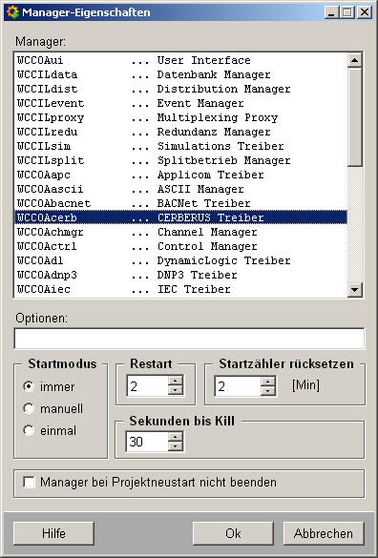Click the manager list scroll-down arrow
Screen dimensions: 378x558
point(355,289)
